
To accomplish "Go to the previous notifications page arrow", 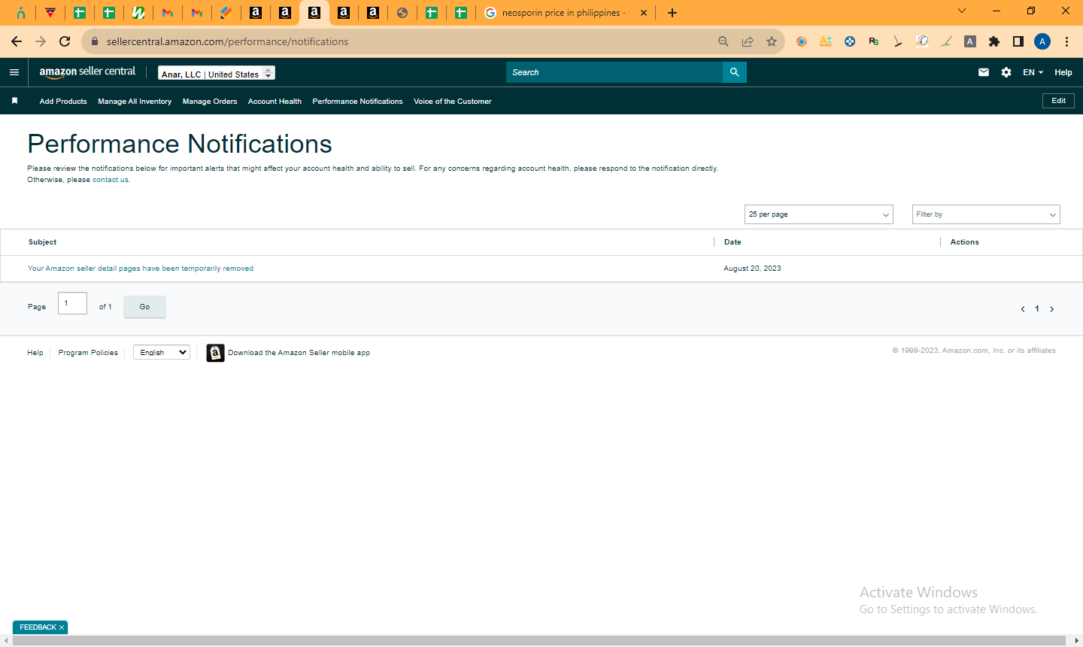I will (x=1023, y=309).
